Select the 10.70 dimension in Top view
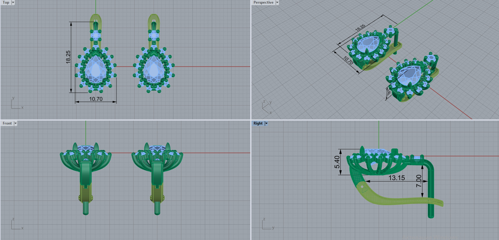499x240 pixels. [96, 99]
